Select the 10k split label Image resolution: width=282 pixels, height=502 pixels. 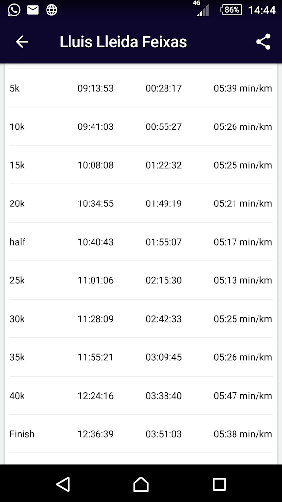point(17,127)
